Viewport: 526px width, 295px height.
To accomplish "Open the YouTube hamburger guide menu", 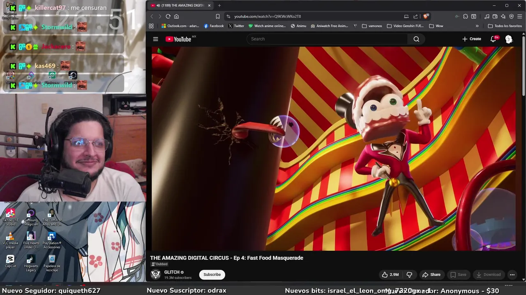I will point(155,39).
